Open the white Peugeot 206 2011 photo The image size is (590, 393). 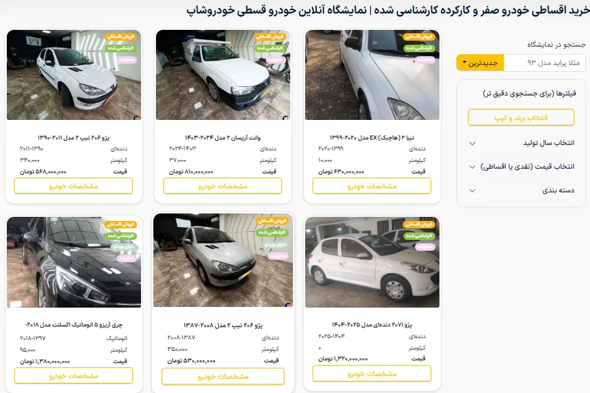[x=74, y=75]
